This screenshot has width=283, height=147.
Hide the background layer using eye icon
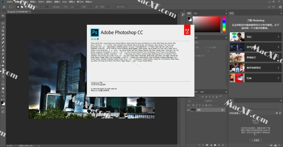click(189, 110)
